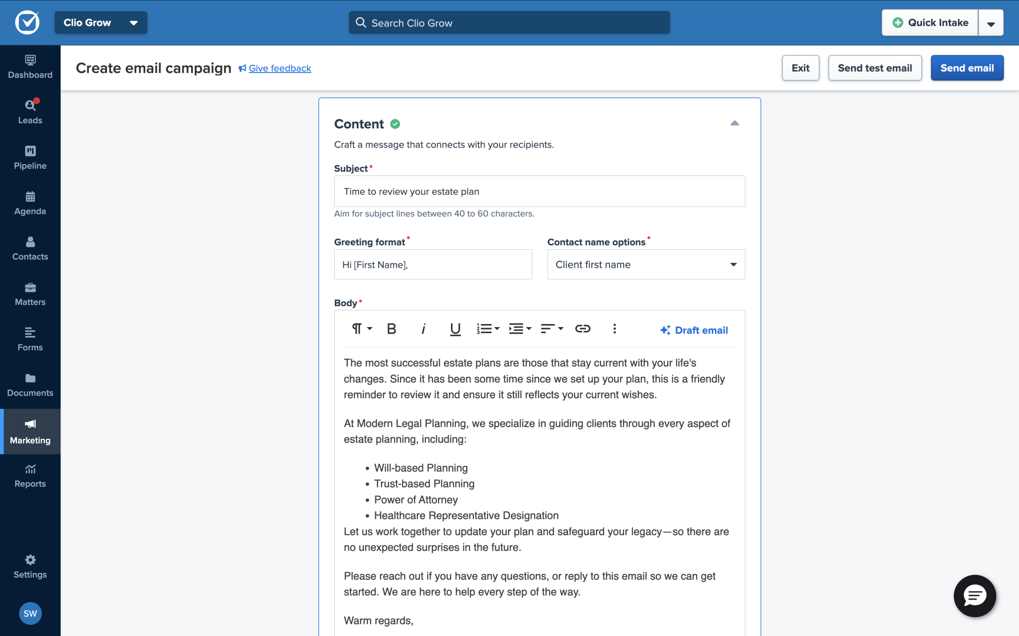Expand the text alignment dropdown

point(552,329)
